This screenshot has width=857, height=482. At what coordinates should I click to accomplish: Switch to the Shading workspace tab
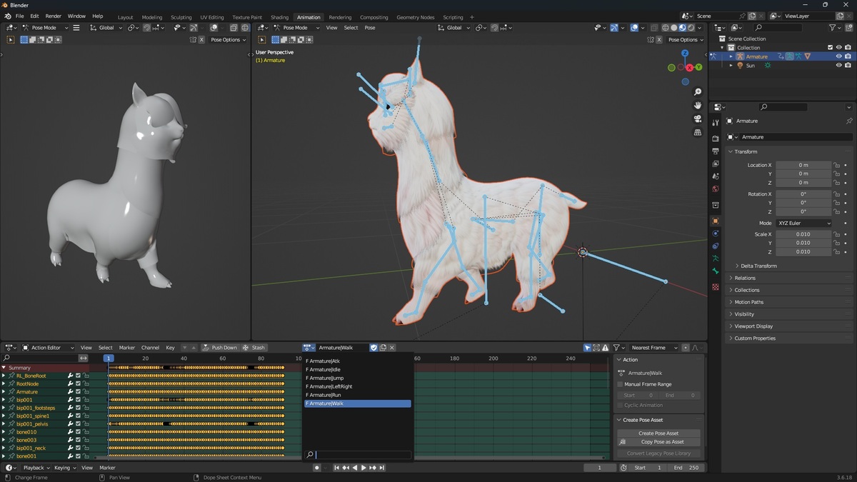pyautogui.click(x=280, y=17)
